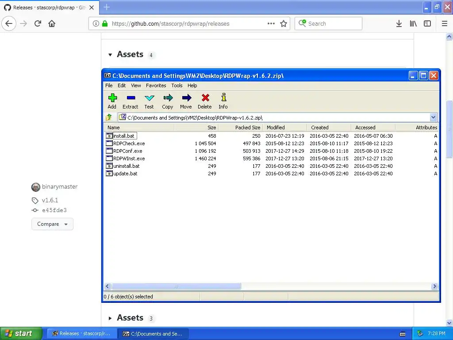Switch to Releases Firefox taskbar button
This screenshot has width=453, height=340.
click(x=82, y=333)
